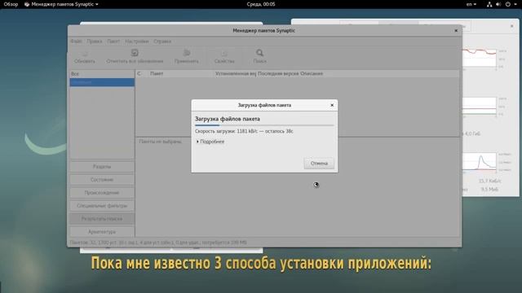The height and width of the screenshot is (293, 522).
Task: Select Все in the left filter list
Action: [102, 74]
